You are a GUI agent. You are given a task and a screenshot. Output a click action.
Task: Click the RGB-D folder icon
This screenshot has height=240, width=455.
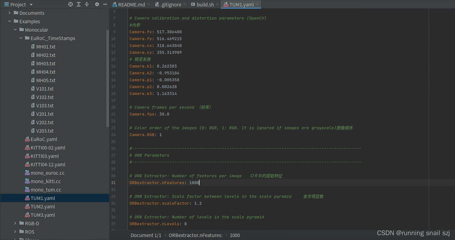[x=22, y=223]
